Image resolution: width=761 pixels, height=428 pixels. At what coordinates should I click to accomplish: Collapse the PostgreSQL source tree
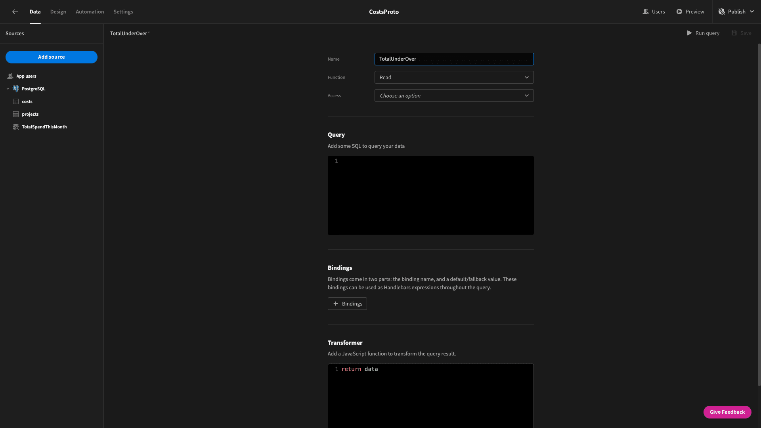pyautogui.click(x=8, y=89)
